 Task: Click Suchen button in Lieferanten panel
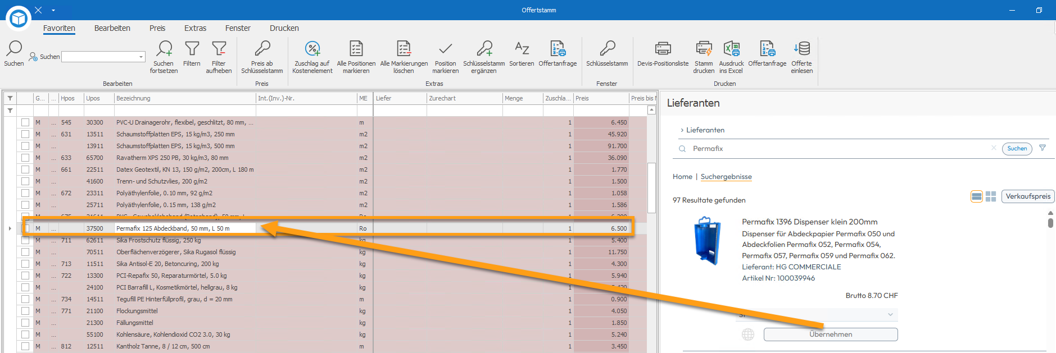pyautogui.click(x=1017, y=149)
